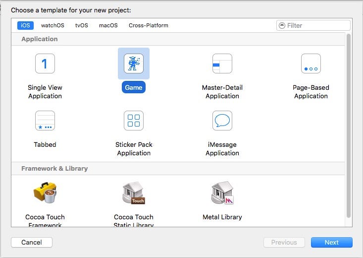Screen dimensions: 363x258
Task: Select the iMessage Application icon
Action: (x=222, y=121)
